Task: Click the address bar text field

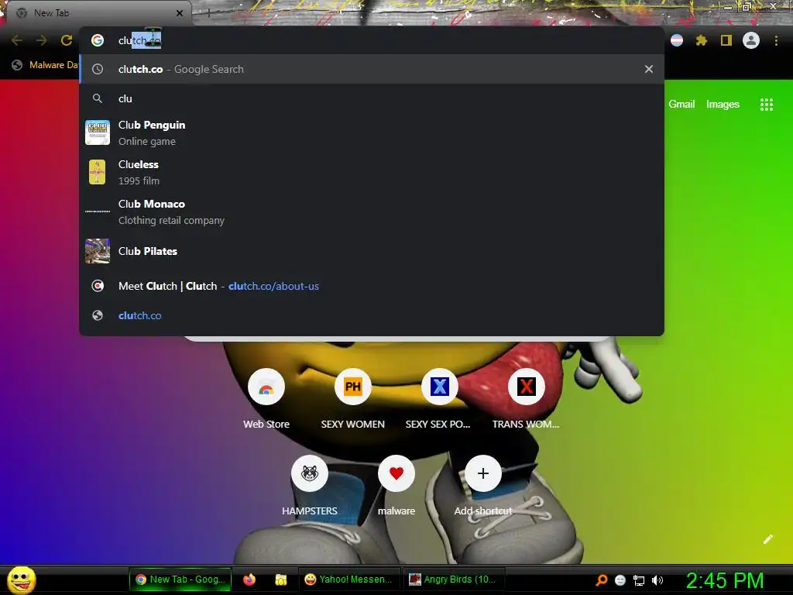Action: (x=371, y=40)
